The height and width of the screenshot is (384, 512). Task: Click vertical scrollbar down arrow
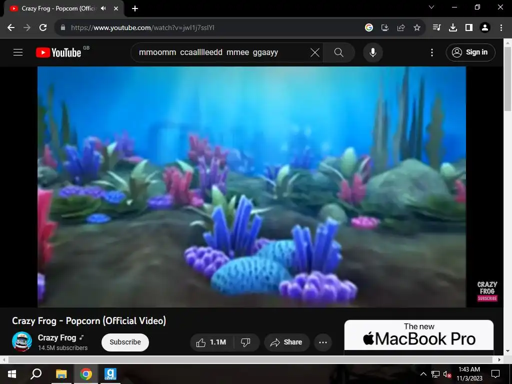pyautogui.click(x=508, y=351)
